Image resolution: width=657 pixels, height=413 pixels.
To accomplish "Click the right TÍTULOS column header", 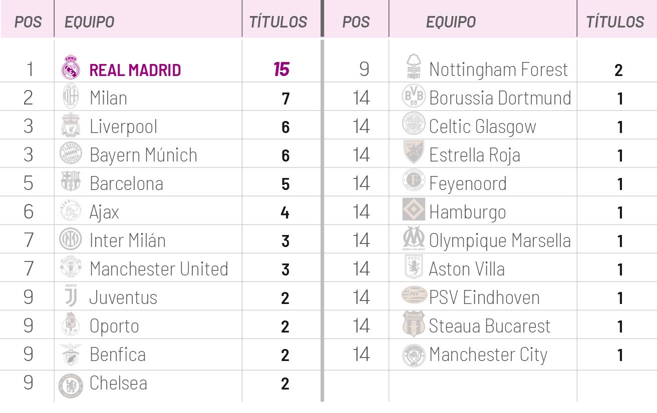I will [x=615, y=22].
